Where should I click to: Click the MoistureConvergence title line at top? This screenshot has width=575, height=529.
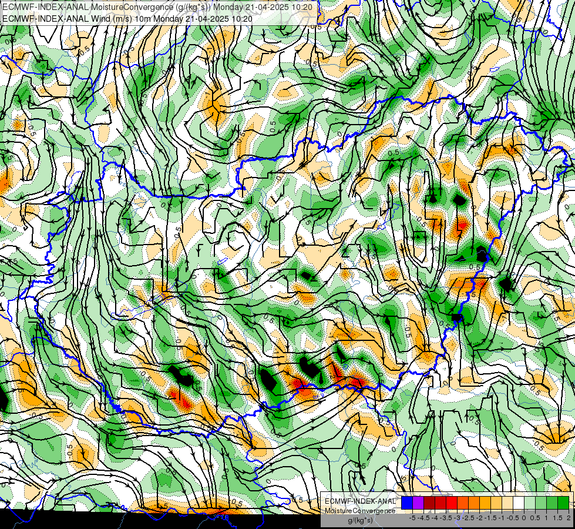pyautogui.click(x=157, y=7)
